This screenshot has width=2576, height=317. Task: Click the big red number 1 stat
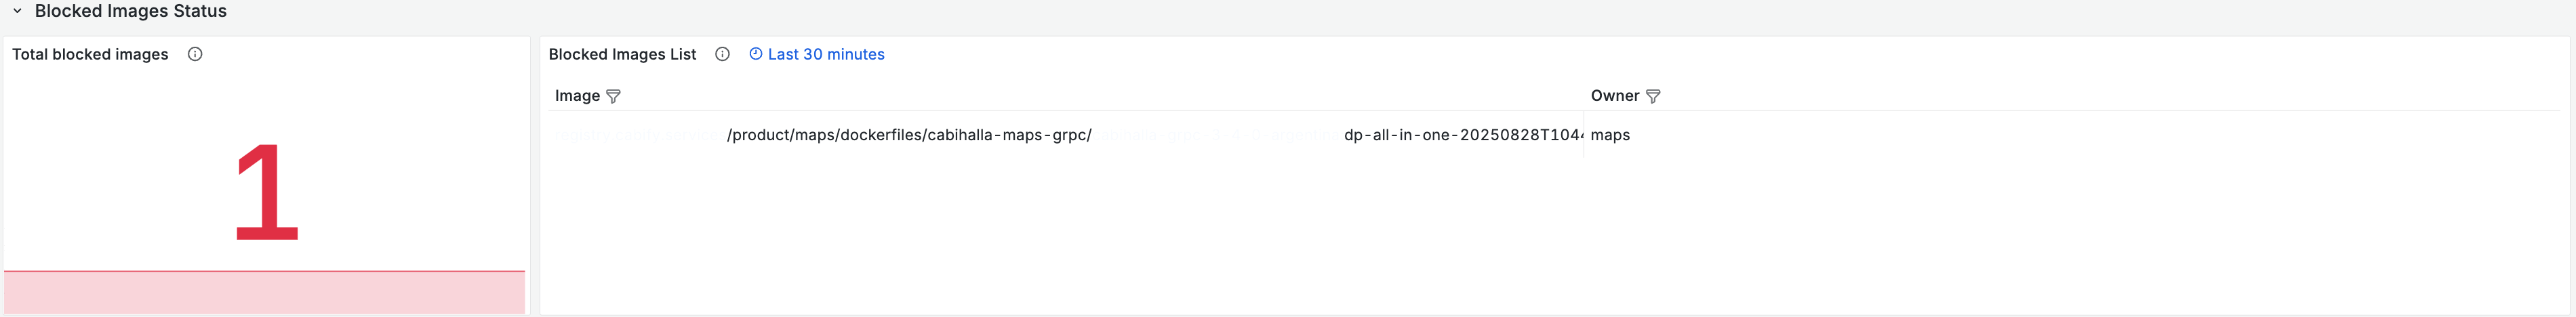click(266, 192)
